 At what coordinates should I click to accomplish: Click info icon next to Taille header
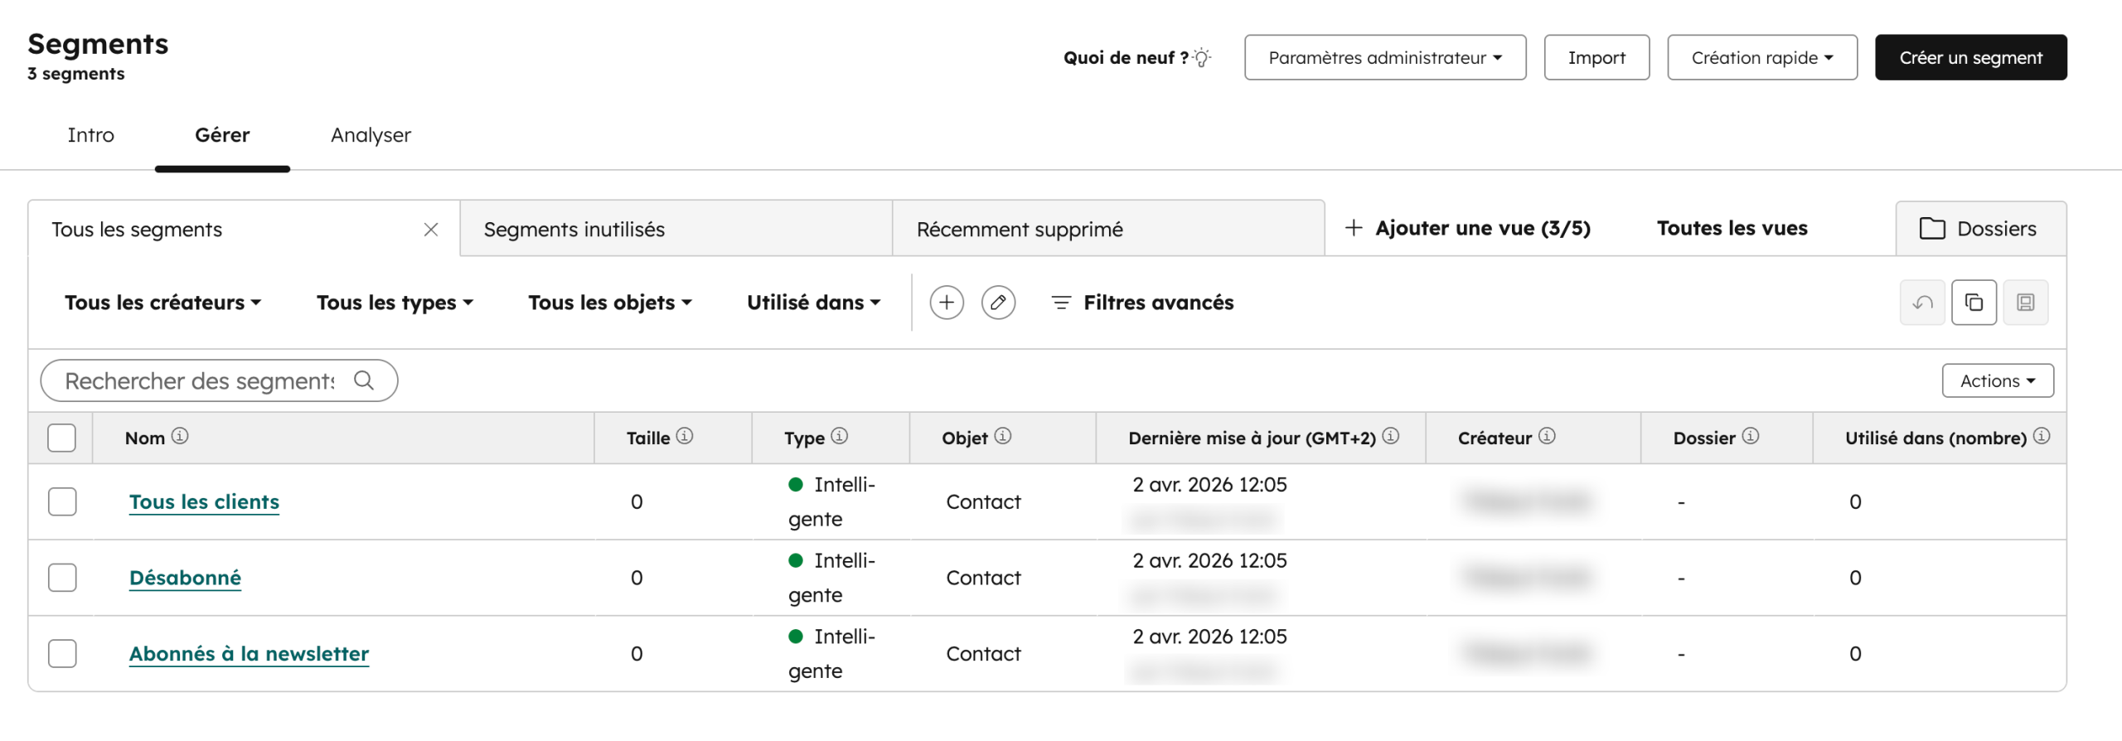[684, 436]
